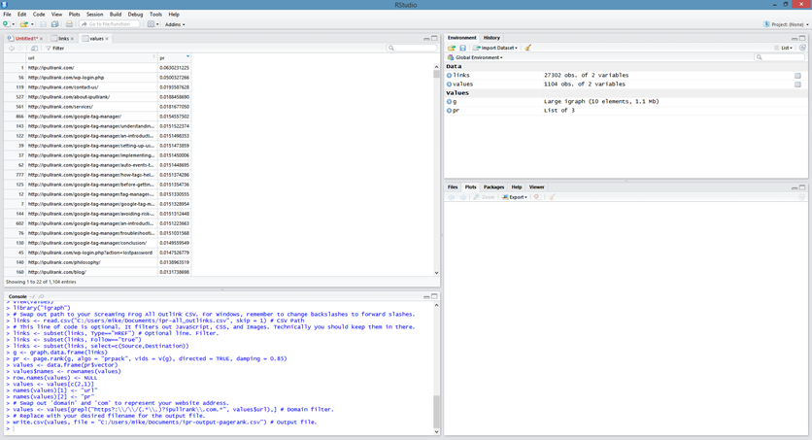Open the Global Environment dropdown
The height and width of the screenshot is (440, 812).
point(477,57)
